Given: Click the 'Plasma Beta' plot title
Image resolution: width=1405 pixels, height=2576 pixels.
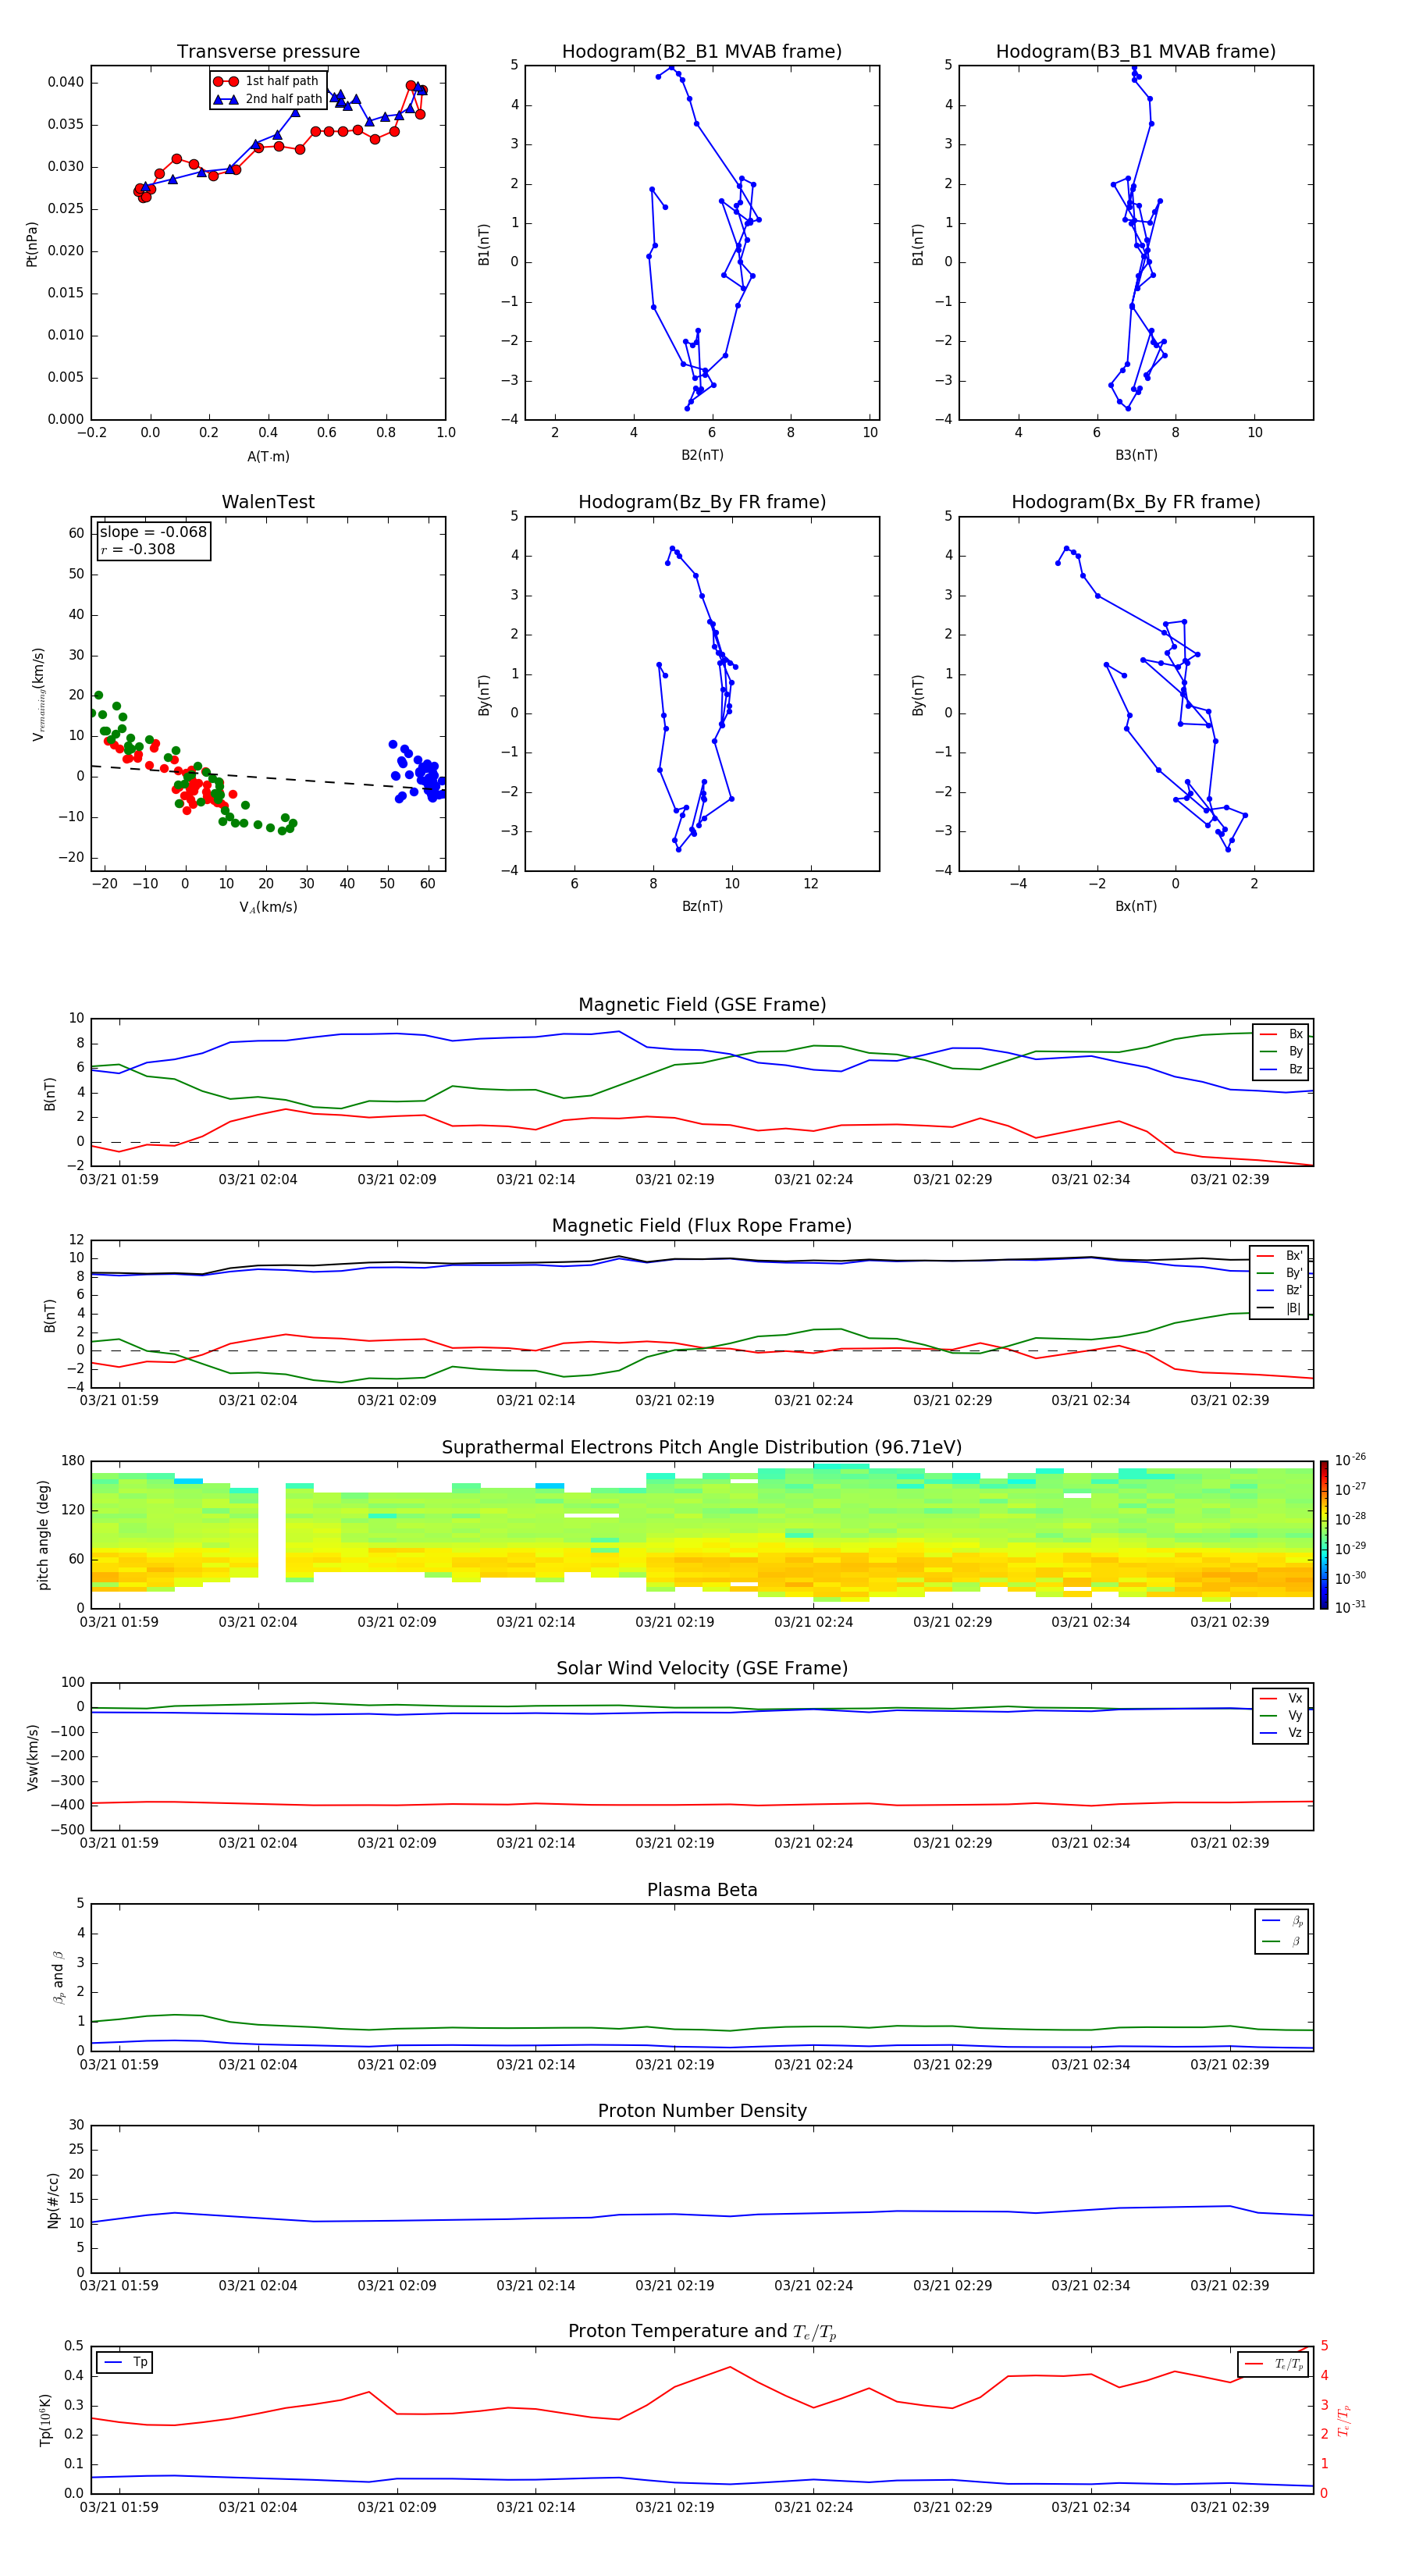Looking at the screenshot, I should [702, 1891].
